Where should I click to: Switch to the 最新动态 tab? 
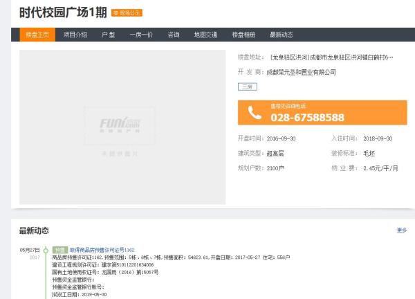click(x=282, y=35)
